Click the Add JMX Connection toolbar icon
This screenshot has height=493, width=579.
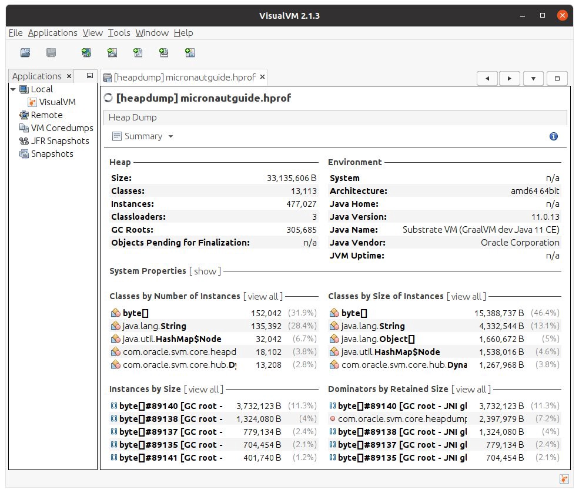112,53
